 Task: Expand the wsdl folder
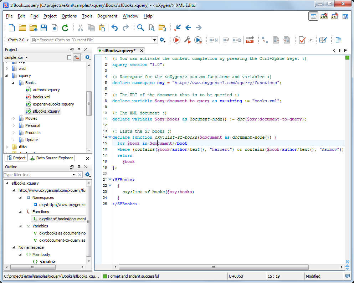point(7,68)
